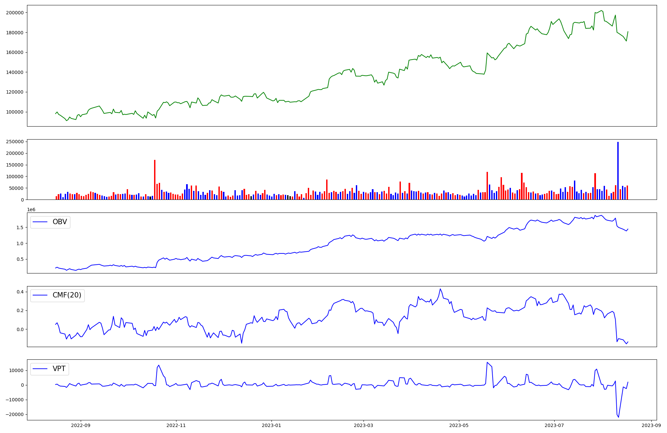Click the 2022-09 x-axis tick label
667x433 pixels.
(81, 425)
